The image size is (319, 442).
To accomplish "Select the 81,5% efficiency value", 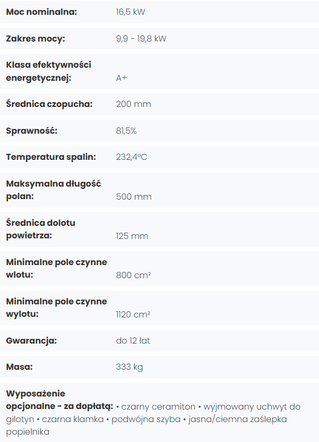I will (x=126, y=131).
